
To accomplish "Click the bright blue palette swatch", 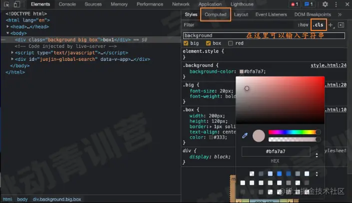I will pyautogui.click(x=279, y=174).
